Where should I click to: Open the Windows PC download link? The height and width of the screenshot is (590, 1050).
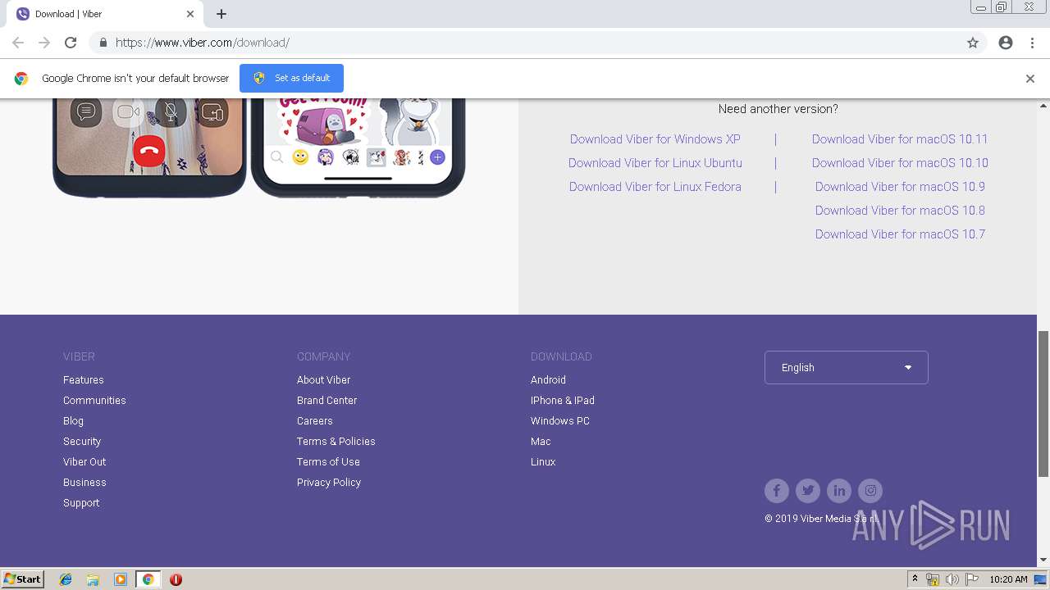click(x=560, y=421)
